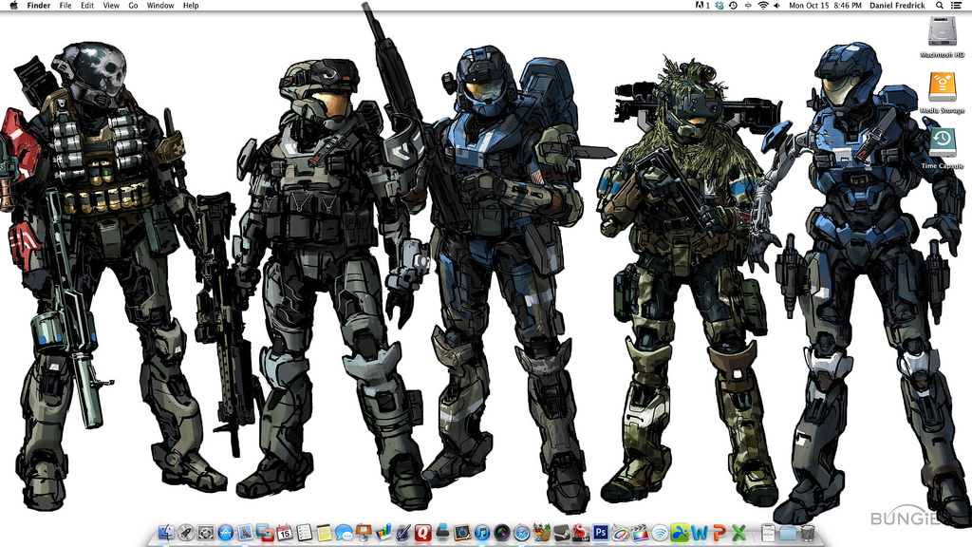This screenshot has height=547, width=972.
Task: Open Daniel Fredrick user menu
Action: pyautogui.click(x=897, y=6)
